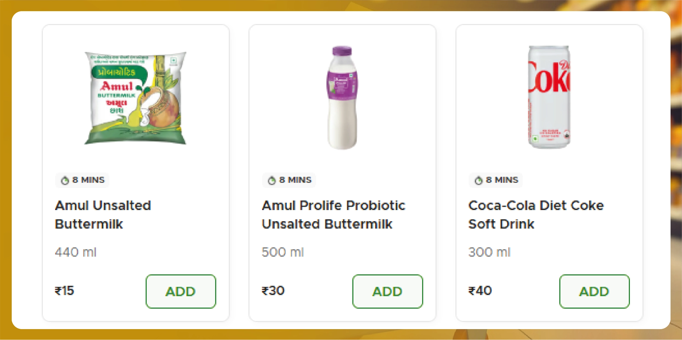Add Amul Prolife Probiotic Unsalted Buttermilk to cart

tap(387, 292)
